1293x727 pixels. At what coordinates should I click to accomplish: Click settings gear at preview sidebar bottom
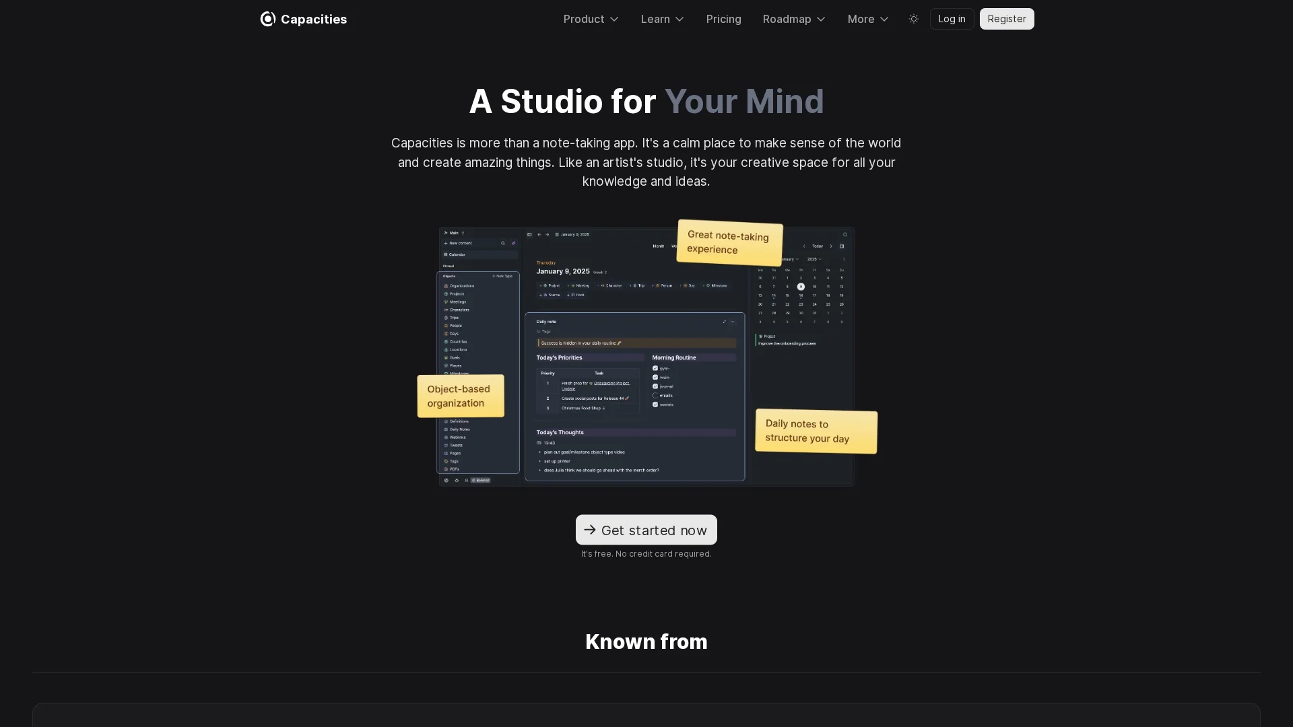[457, 481]
